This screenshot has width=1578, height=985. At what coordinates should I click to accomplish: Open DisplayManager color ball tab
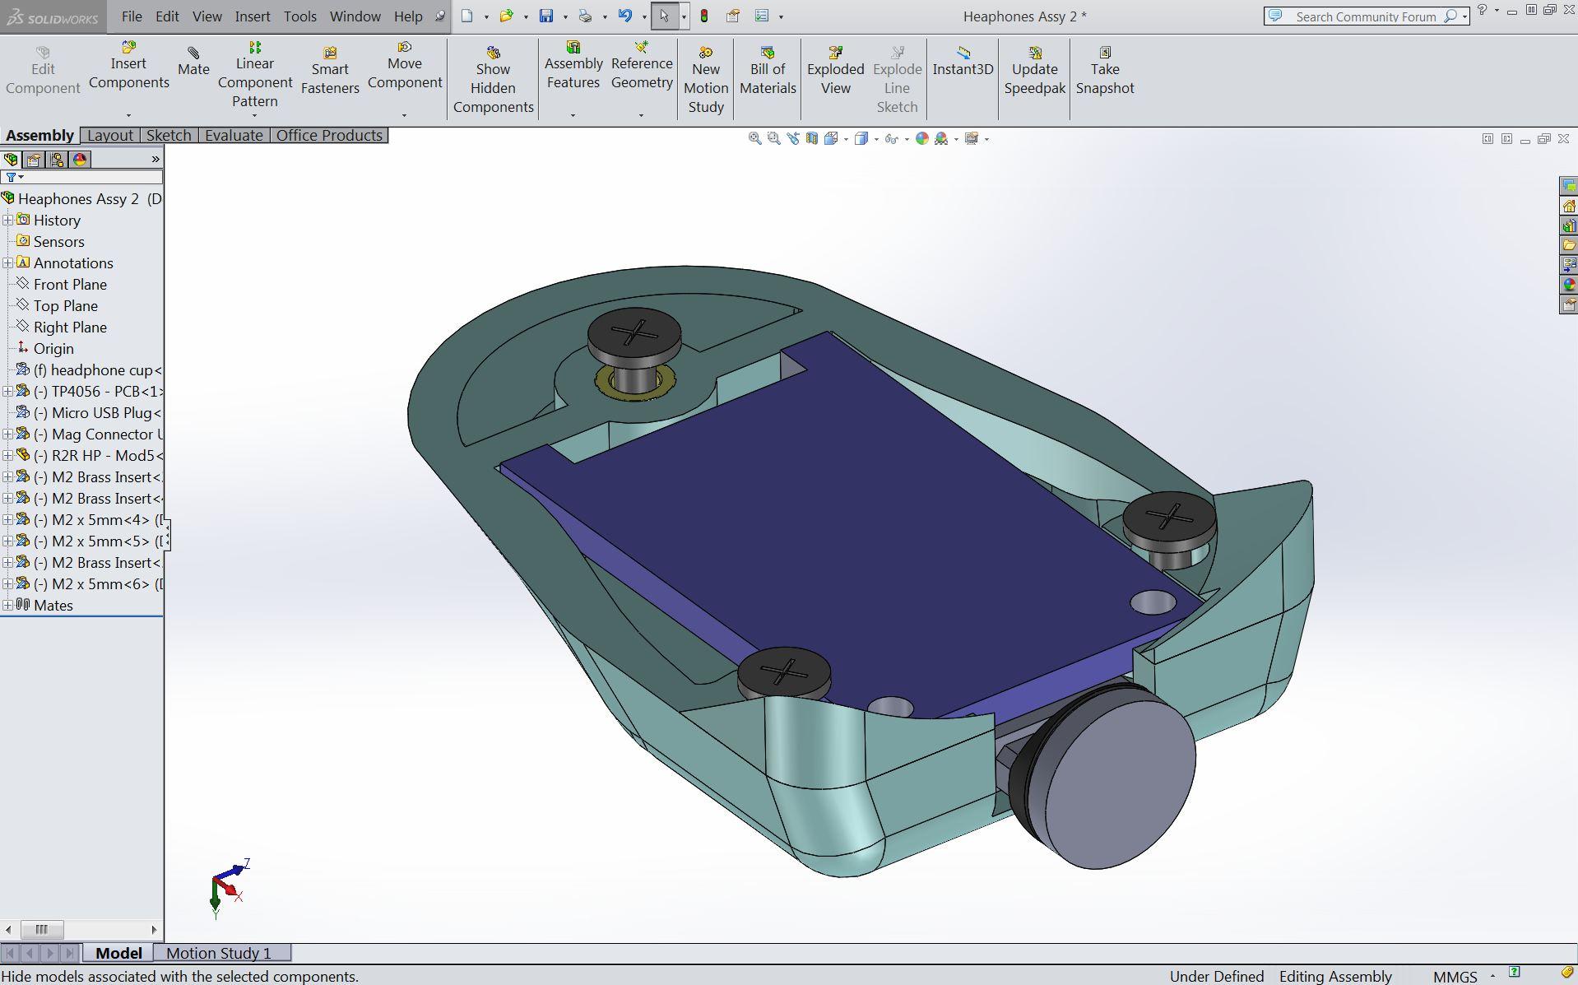pos(80,159)
